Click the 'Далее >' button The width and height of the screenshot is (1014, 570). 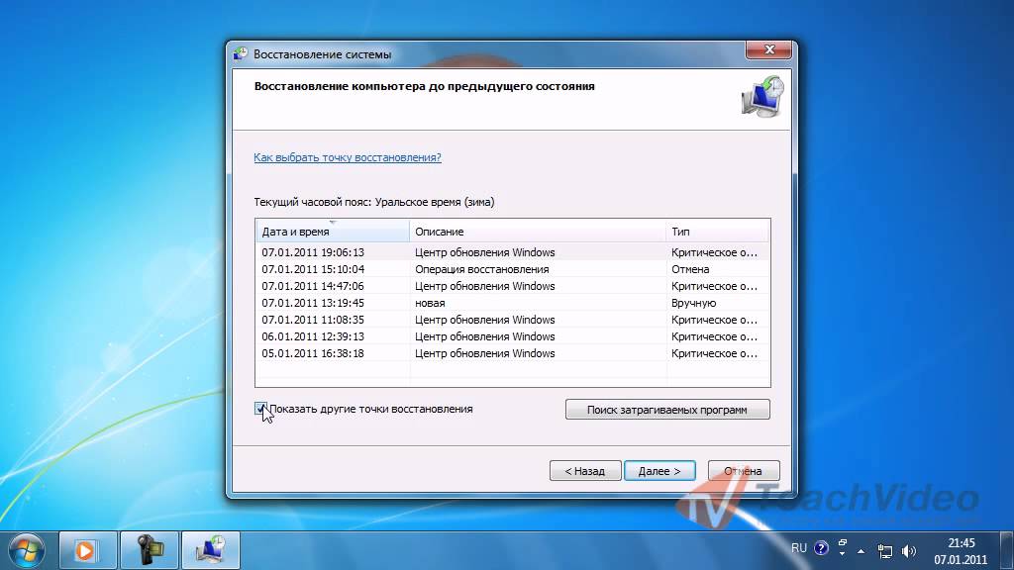[x=659, y=470]
